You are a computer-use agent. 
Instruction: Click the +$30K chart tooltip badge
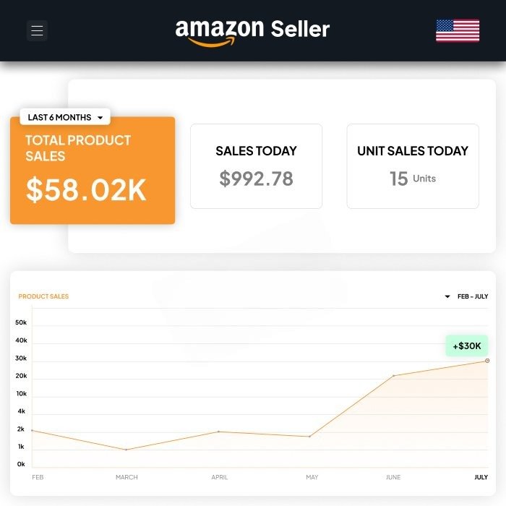point(466,346)
